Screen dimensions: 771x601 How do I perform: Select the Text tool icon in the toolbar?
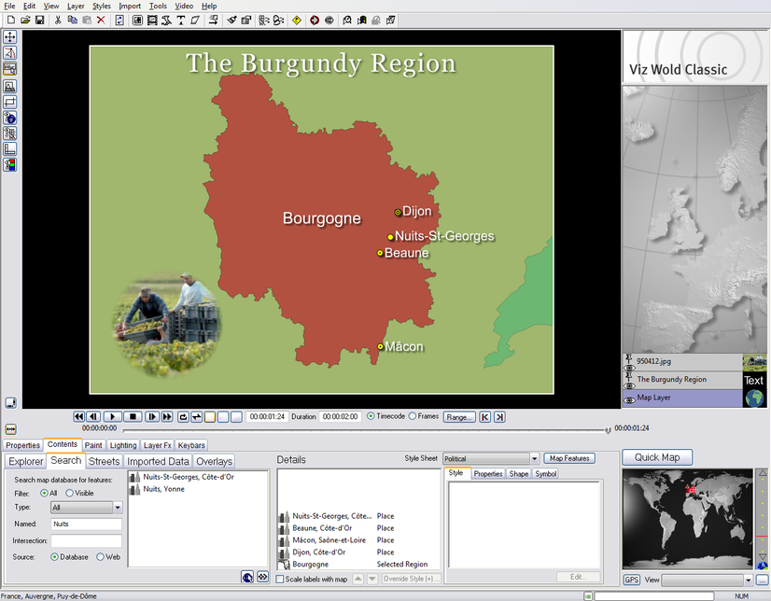(x=180, y=20)
